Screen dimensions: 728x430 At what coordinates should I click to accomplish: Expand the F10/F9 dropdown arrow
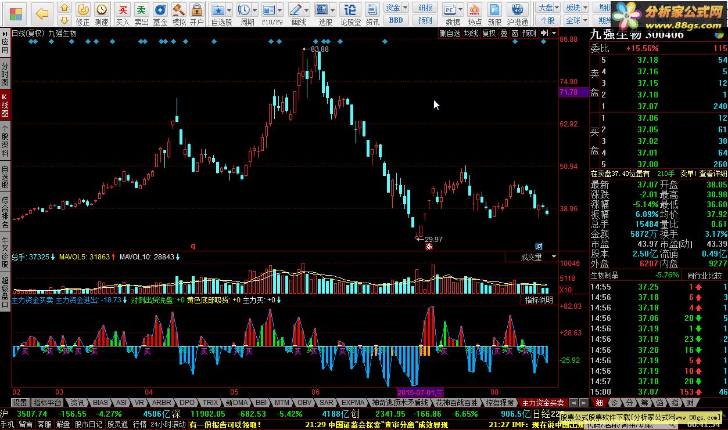tap(281, 10)
